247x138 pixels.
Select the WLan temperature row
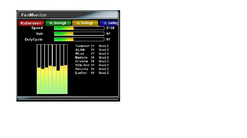pos(92,53)
